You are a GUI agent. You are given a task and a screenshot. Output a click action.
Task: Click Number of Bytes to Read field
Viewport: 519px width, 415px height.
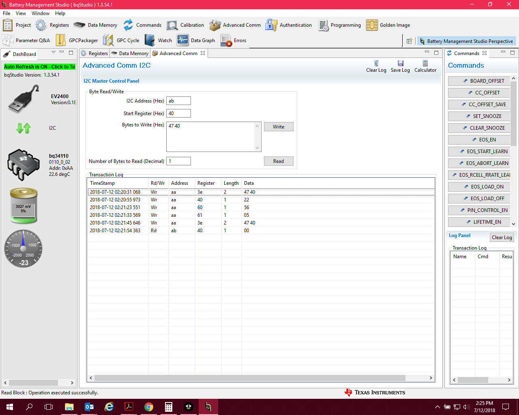click(178, 161)
